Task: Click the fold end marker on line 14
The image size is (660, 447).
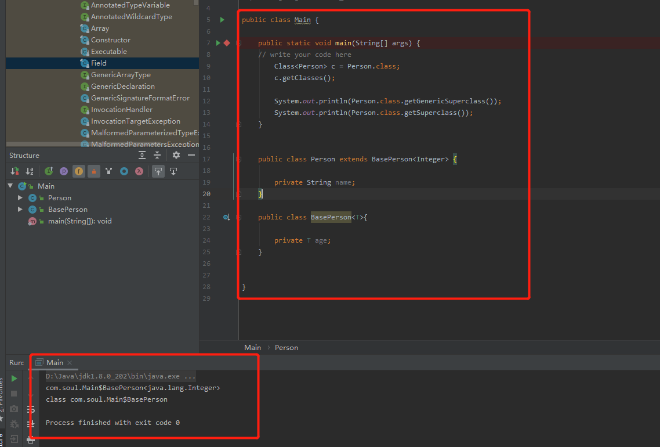Action: pyautogui.click(x=239, y=124)
